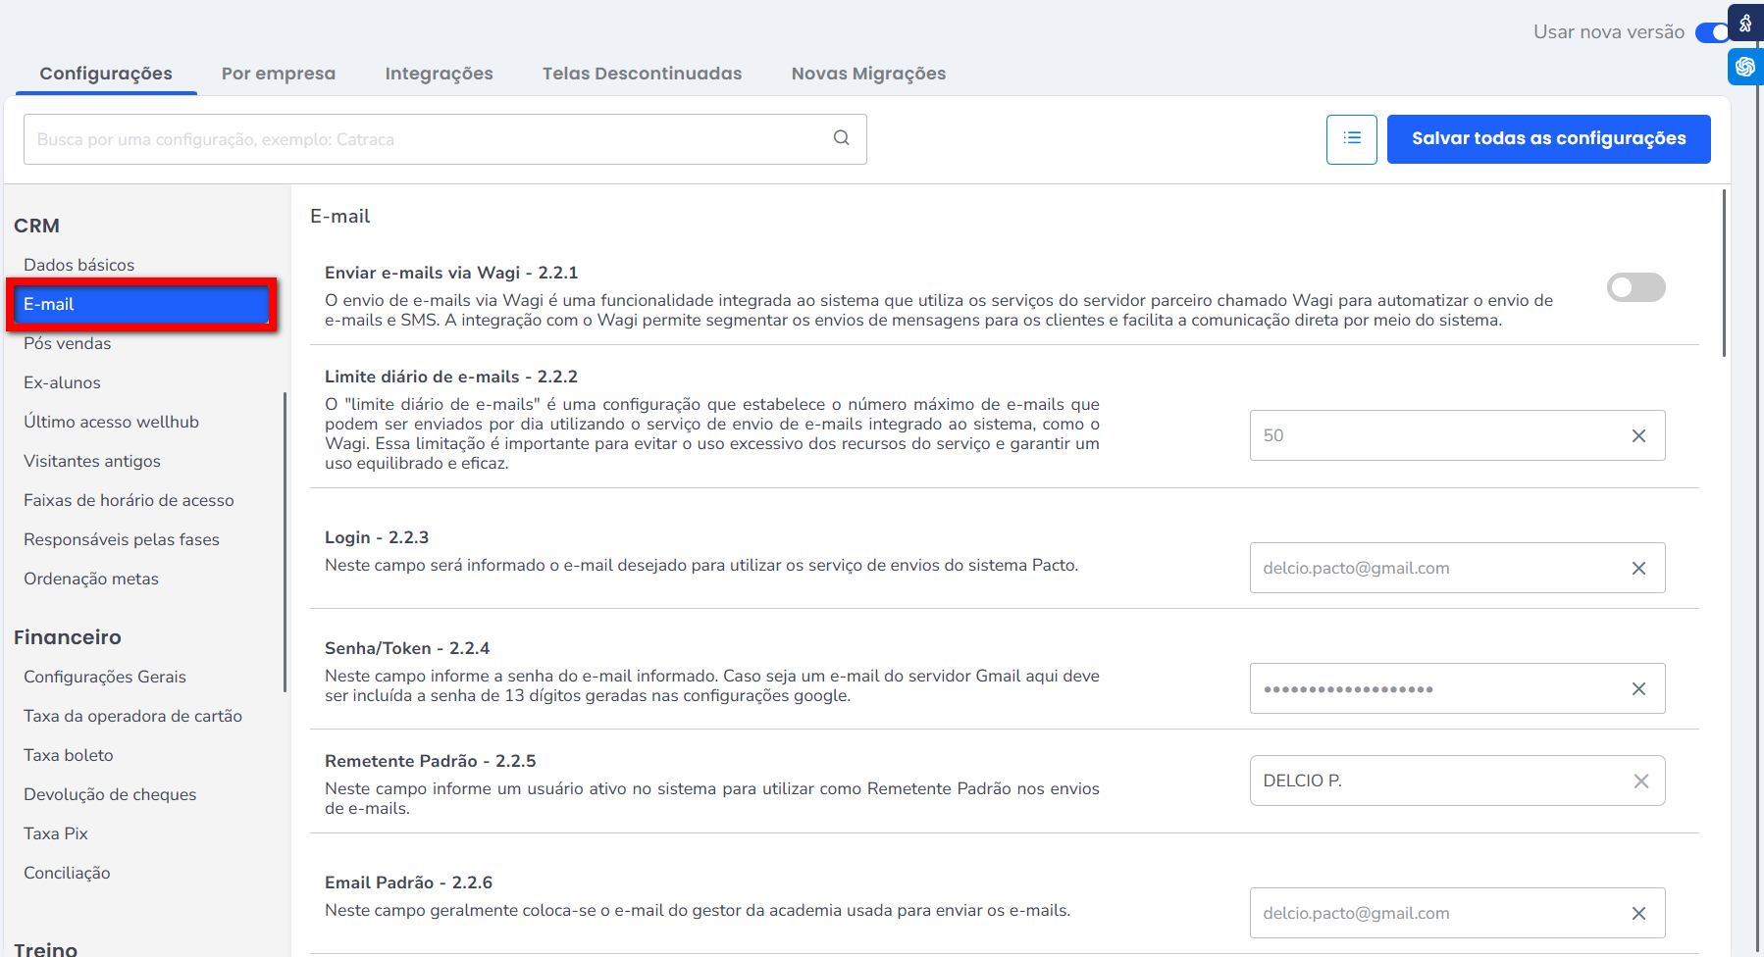The width and height of the screenshot is (1764, 957).
Task: Toggle Usar nova versão switch
Action: [1711, 32]
